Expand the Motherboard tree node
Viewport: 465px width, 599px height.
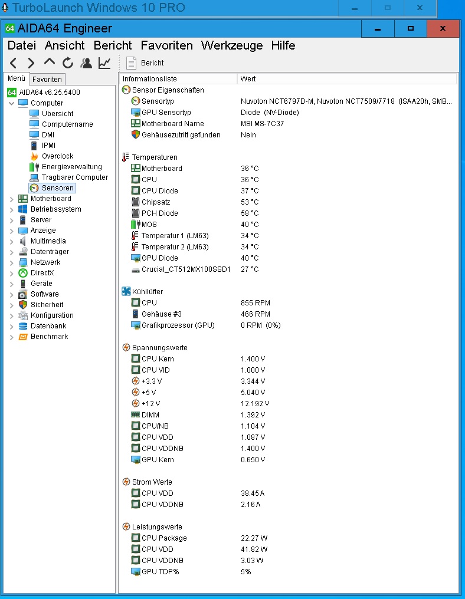pyautogui.click(x=11, y=199)
